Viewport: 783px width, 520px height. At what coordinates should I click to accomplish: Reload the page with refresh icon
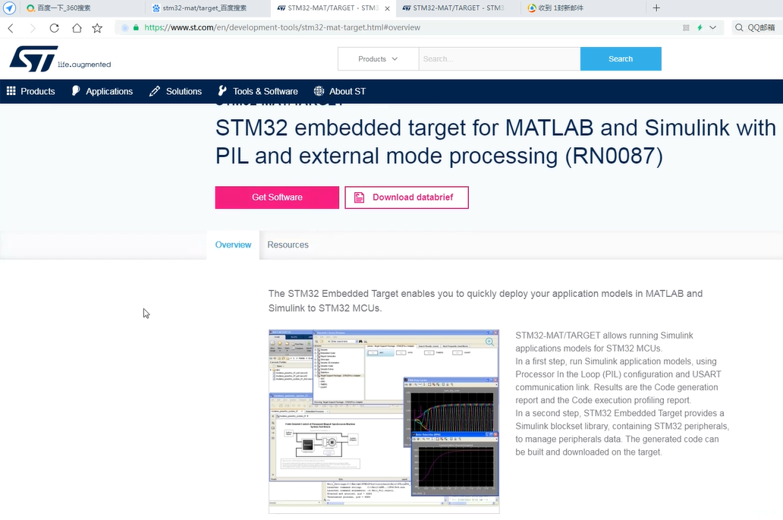point(55,28)
